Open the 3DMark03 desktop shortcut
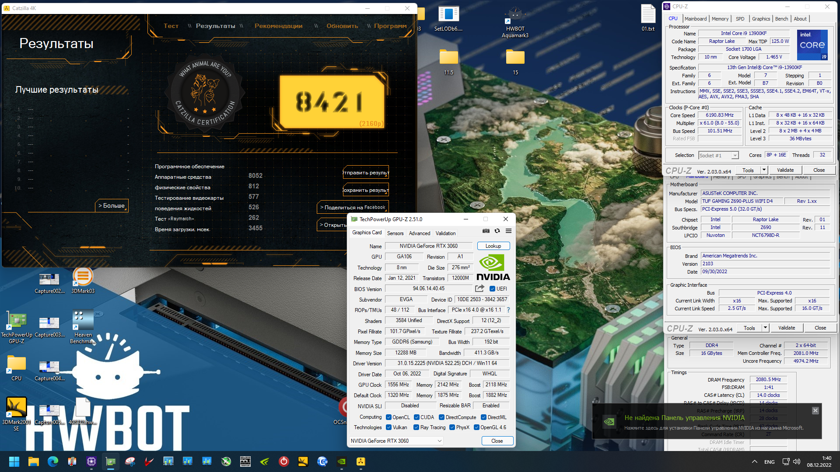The width and height of the screenshot is (840, 472). 83,281
